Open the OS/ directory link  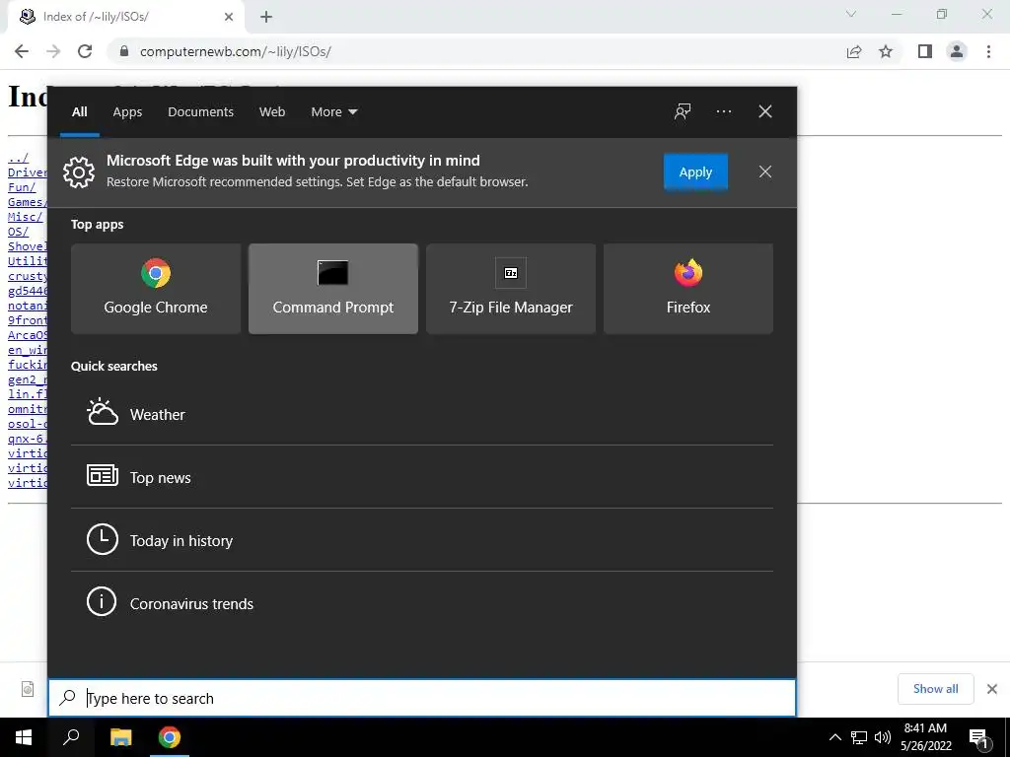pos(18,232)
